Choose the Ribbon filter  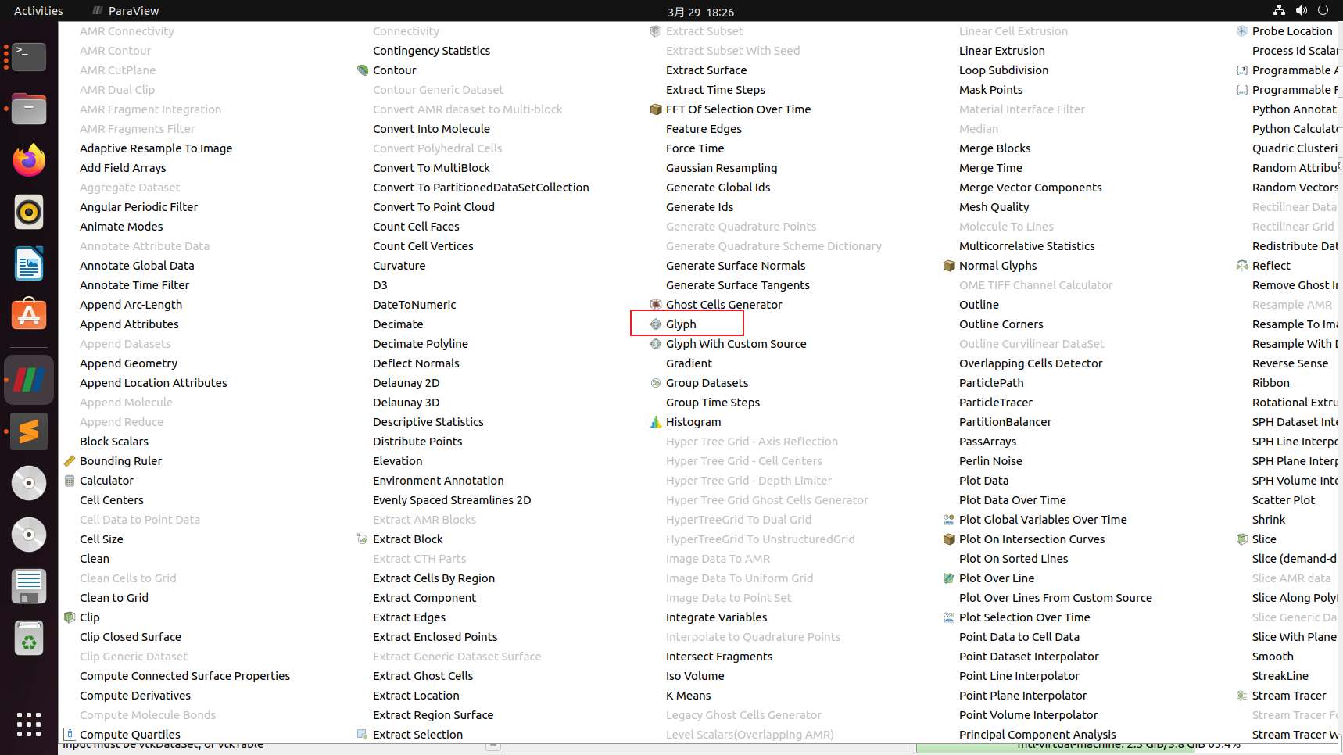(x=1271, y=383)
